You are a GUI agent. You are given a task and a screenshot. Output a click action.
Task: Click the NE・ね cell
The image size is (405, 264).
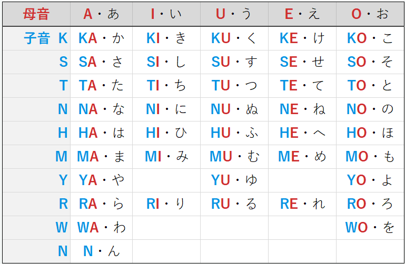tap(302, 109)
